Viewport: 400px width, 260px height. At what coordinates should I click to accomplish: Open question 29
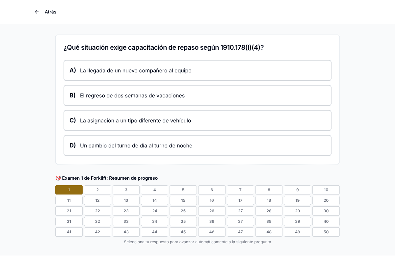point(298,211)
